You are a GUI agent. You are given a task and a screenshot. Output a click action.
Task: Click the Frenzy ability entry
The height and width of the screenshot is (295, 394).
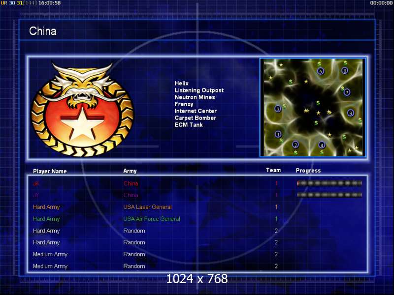pos(184,104)
